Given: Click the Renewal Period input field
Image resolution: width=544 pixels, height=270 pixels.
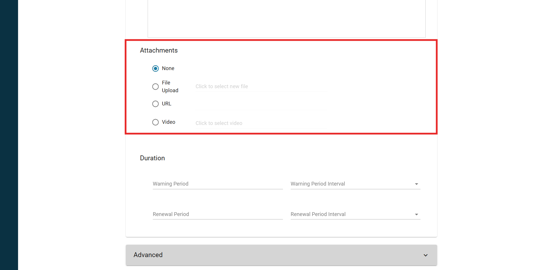Looking at the screenshot, I should [x=217, y=214].
